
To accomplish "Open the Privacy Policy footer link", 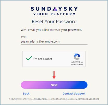I will (x=40, y=99).
